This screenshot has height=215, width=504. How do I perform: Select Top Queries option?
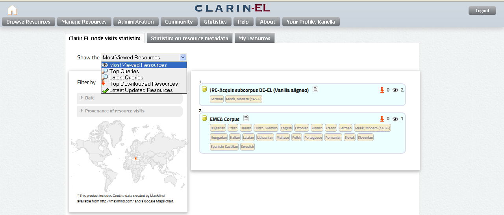(144, 71)
